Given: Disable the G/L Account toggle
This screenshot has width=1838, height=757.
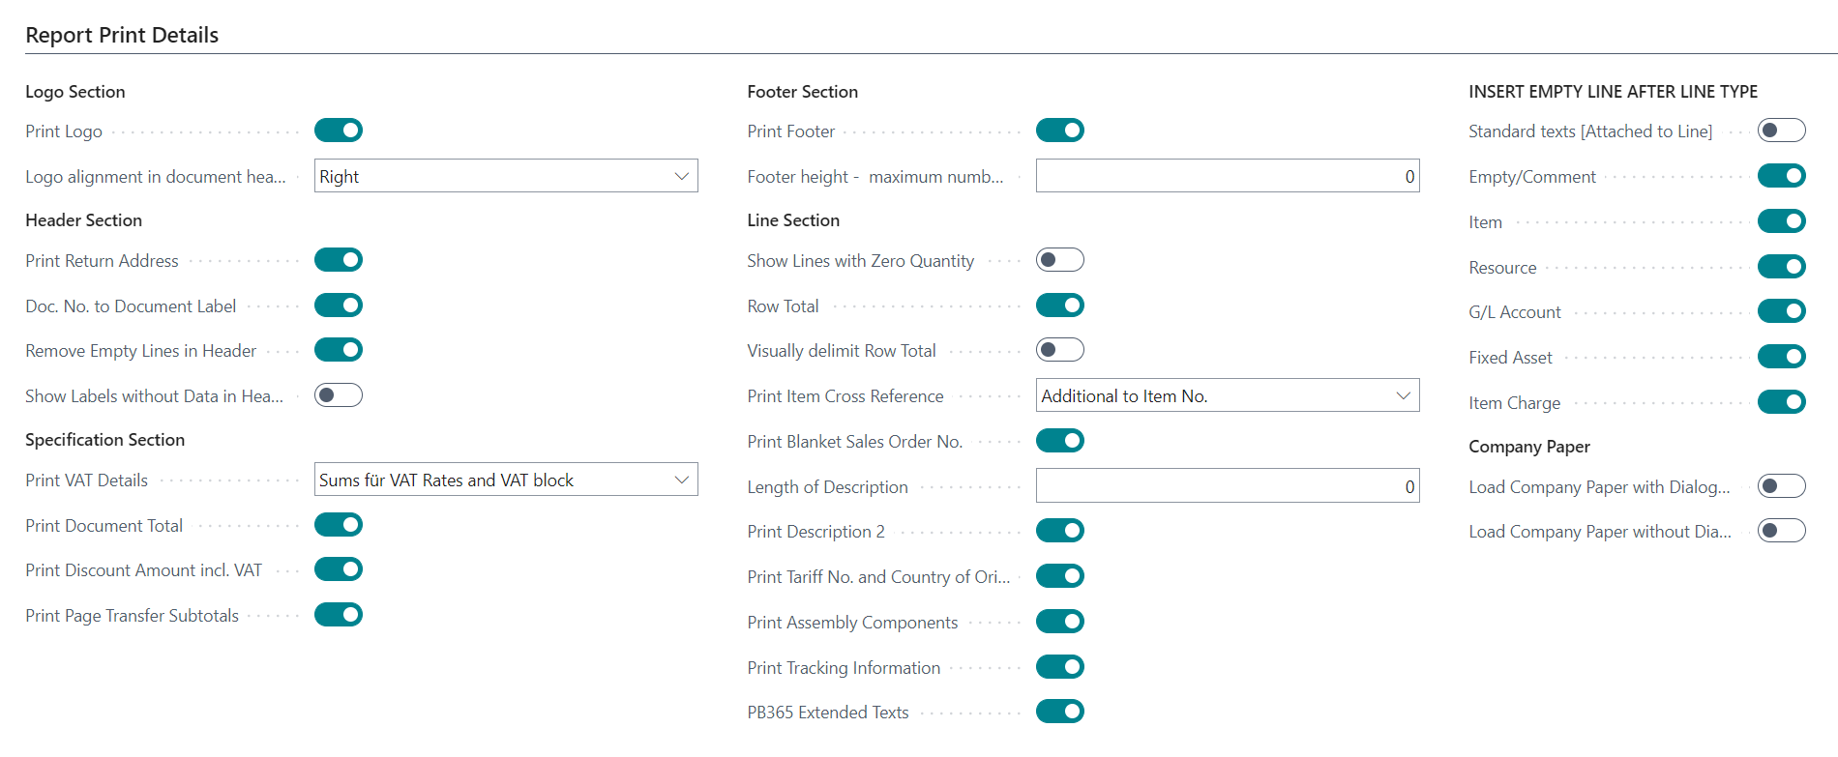Looking at the screenshot, I should (x=1782, y=311).
